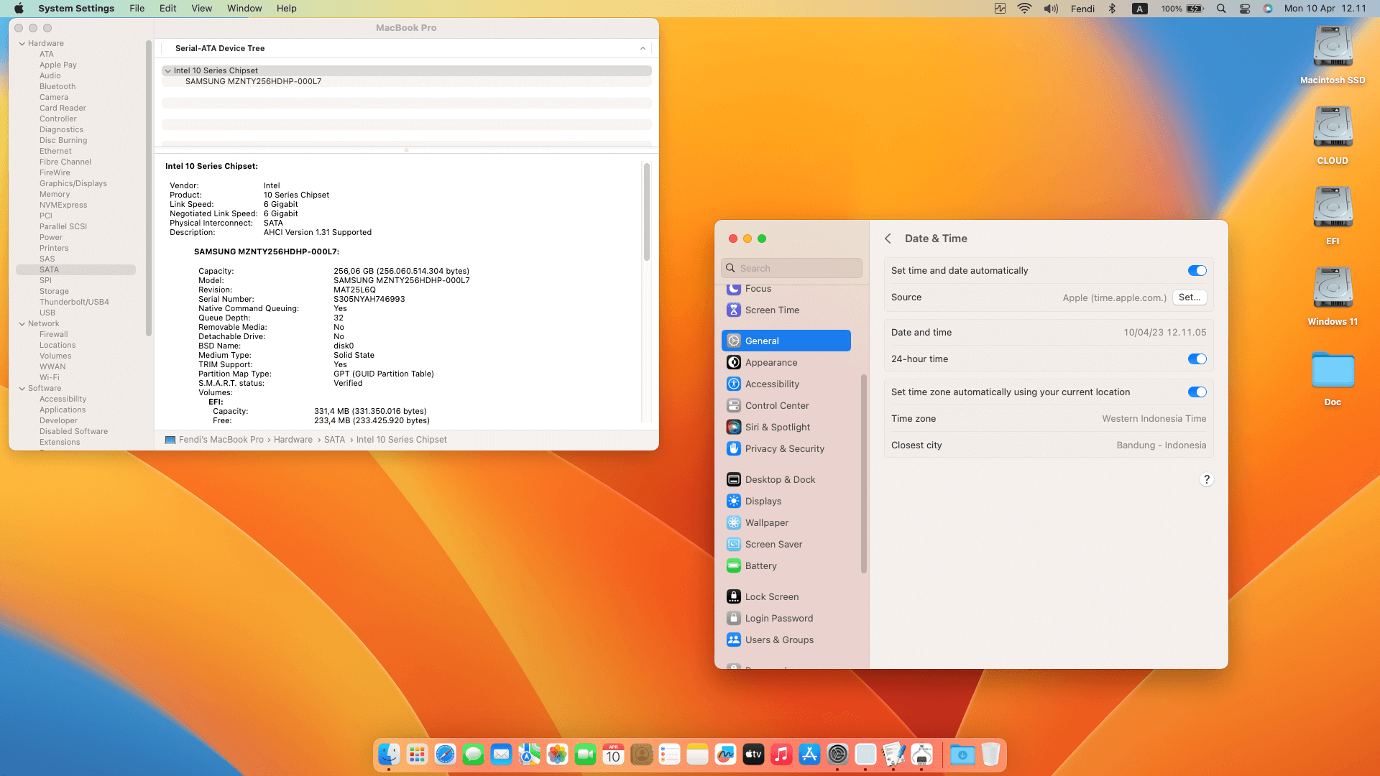Toggle 24-hour time switch
This screenshot has height=776, width=1380.
1197,359
